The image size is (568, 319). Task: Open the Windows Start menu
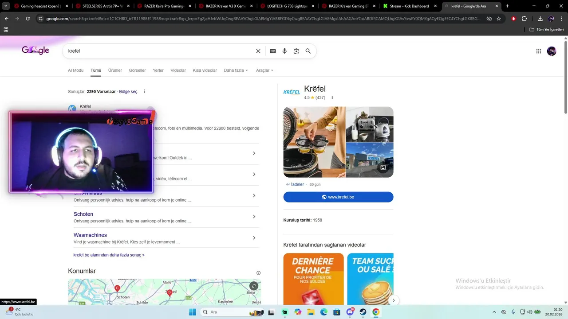point(192,312)
